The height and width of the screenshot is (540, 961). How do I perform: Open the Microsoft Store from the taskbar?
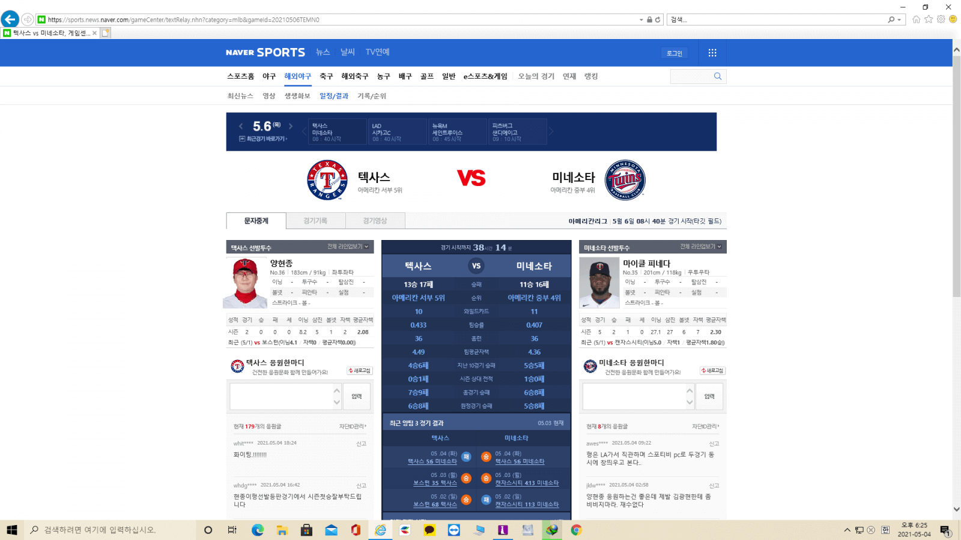coord(307,530)
